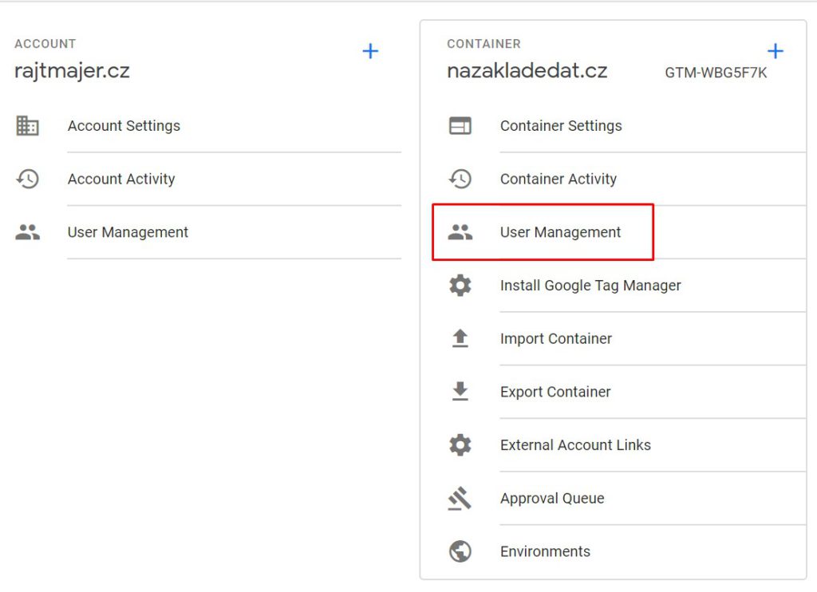Click the Approval Queue gavel icon
The height and width of the screenshot is (592, 817).
[460, 498]
